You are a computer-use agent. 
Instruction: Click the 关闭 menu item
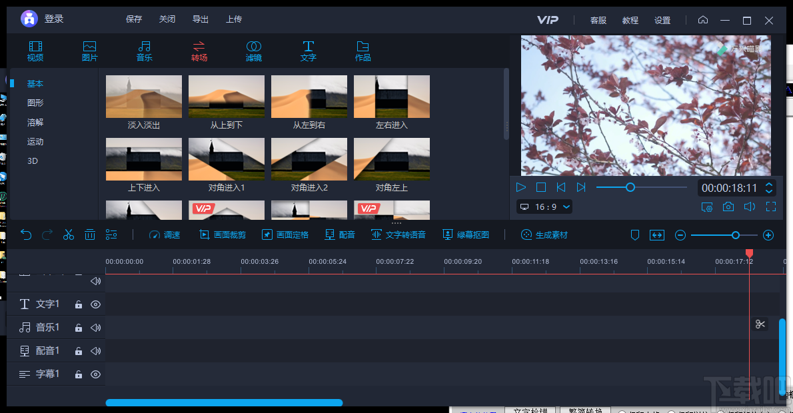167,19
